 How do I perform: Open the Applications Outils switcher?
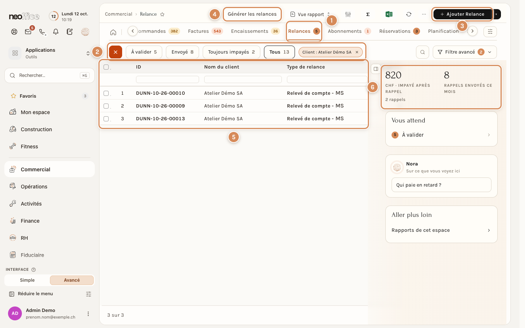point(50,53)
